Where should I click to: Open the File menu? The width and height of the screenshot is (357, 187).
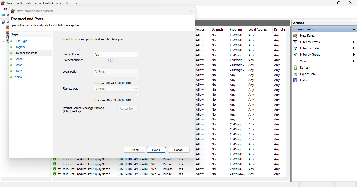pyautogui.click(x=5, y=9)
